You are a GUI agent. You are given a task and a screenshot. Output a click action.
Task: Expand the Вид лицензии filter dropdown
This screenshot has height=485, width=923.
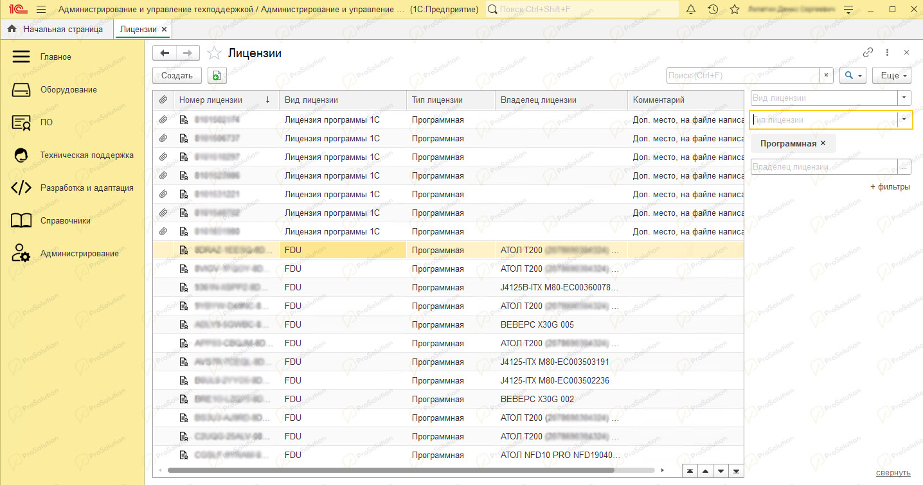point(904,98)
